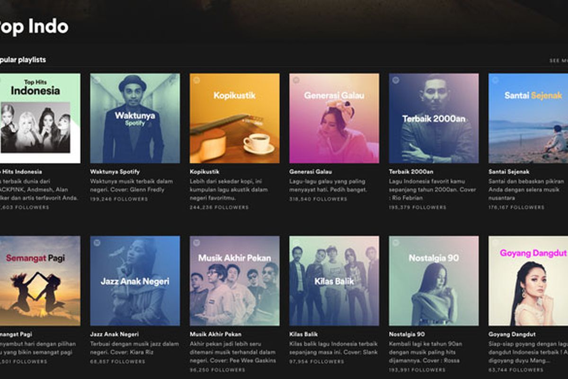
Task: Click the See More link
Action: (558, 61)
